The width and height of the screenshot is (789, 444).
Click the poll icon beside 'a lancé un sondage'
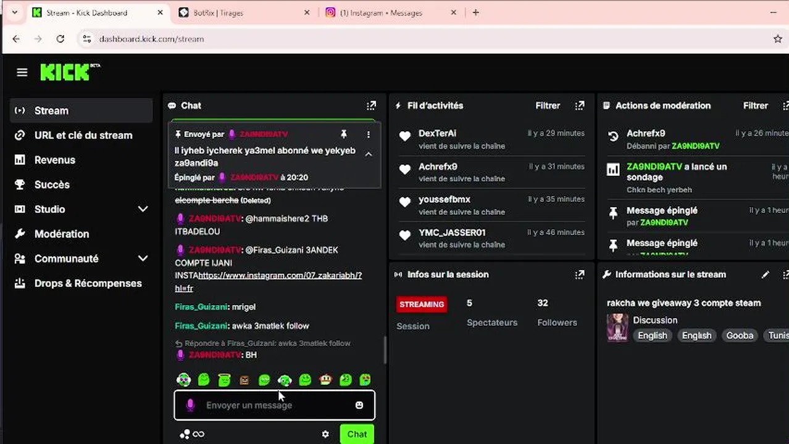coord(613,170)
